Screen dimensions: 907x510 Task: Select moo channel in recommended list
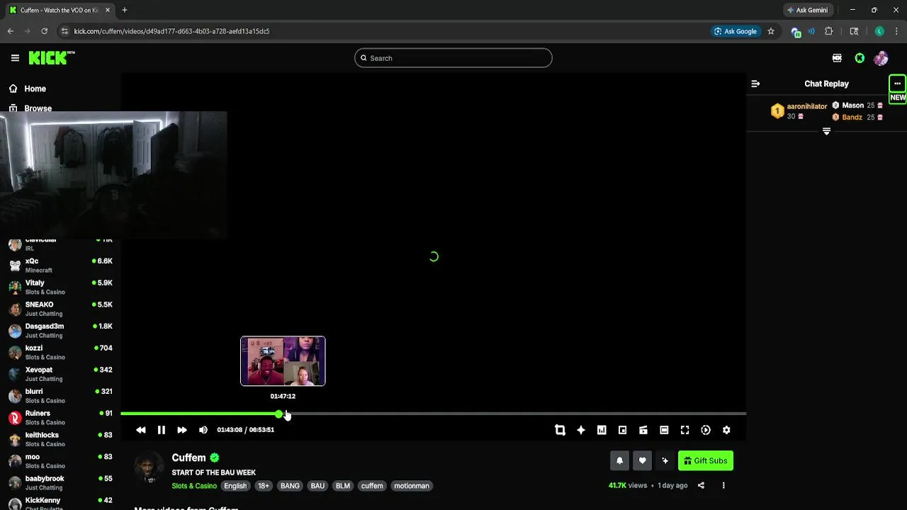click(x=60, y=461)
